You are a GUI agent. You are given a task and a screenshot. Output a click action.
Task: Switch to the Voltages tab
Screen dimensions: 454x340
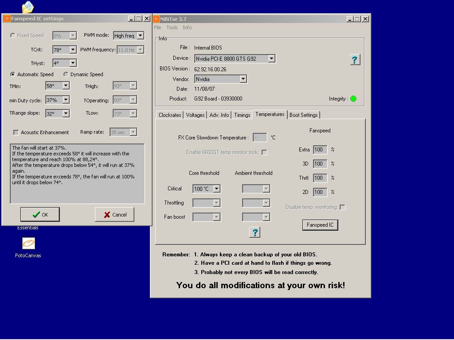click(x=195, y=115)
